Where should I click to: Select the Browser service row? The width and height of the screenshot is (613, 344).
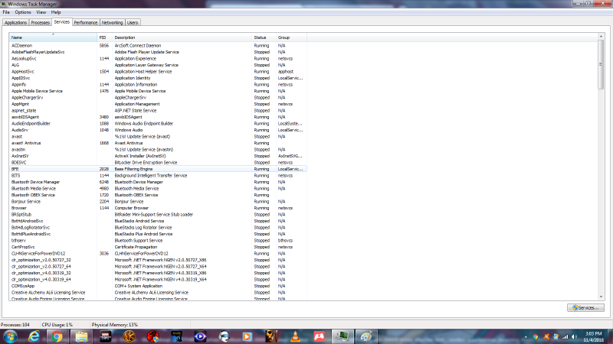coord(158,208)
